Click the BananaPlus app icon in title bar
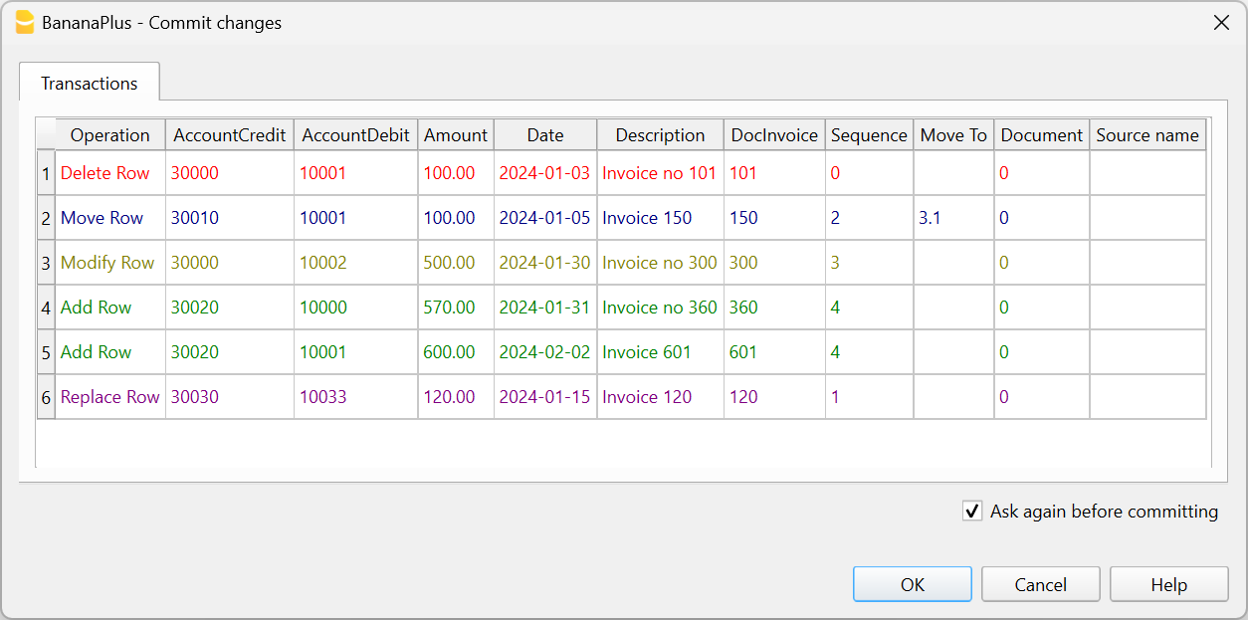 click(25, 22)
